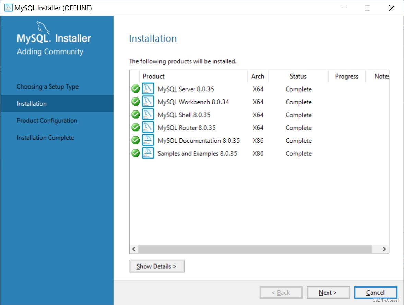Go to the Product Configuration step
Screen dimensions: 404x305
click(47, 121)
